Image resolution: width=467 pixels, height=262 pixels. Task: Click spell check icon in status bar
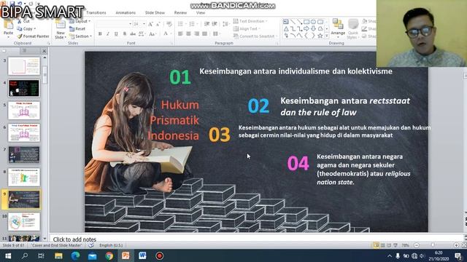click(x=91, y=245)
